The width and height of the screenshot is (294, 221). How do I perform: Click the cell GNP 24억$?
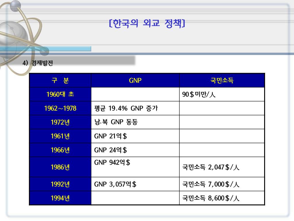point(135,150)
